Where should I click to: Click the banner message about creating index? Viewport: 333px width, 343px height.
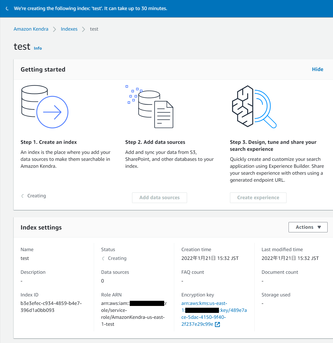coord(90,8)
